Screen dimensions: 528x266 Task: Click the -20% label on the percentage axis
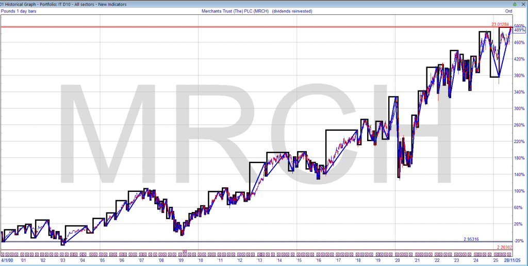coord(519,241)
